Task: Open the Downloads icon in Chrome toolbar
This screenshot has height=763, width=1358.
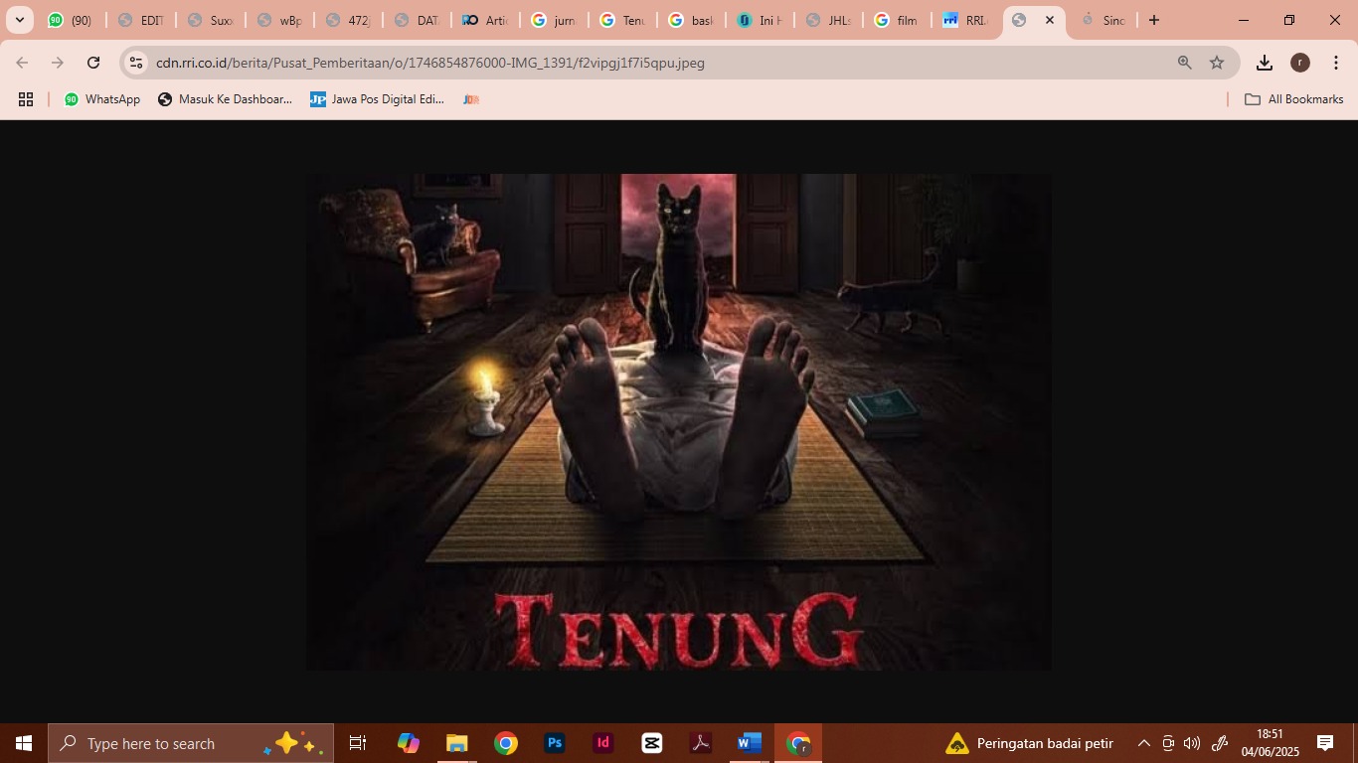Action: 1264,62
